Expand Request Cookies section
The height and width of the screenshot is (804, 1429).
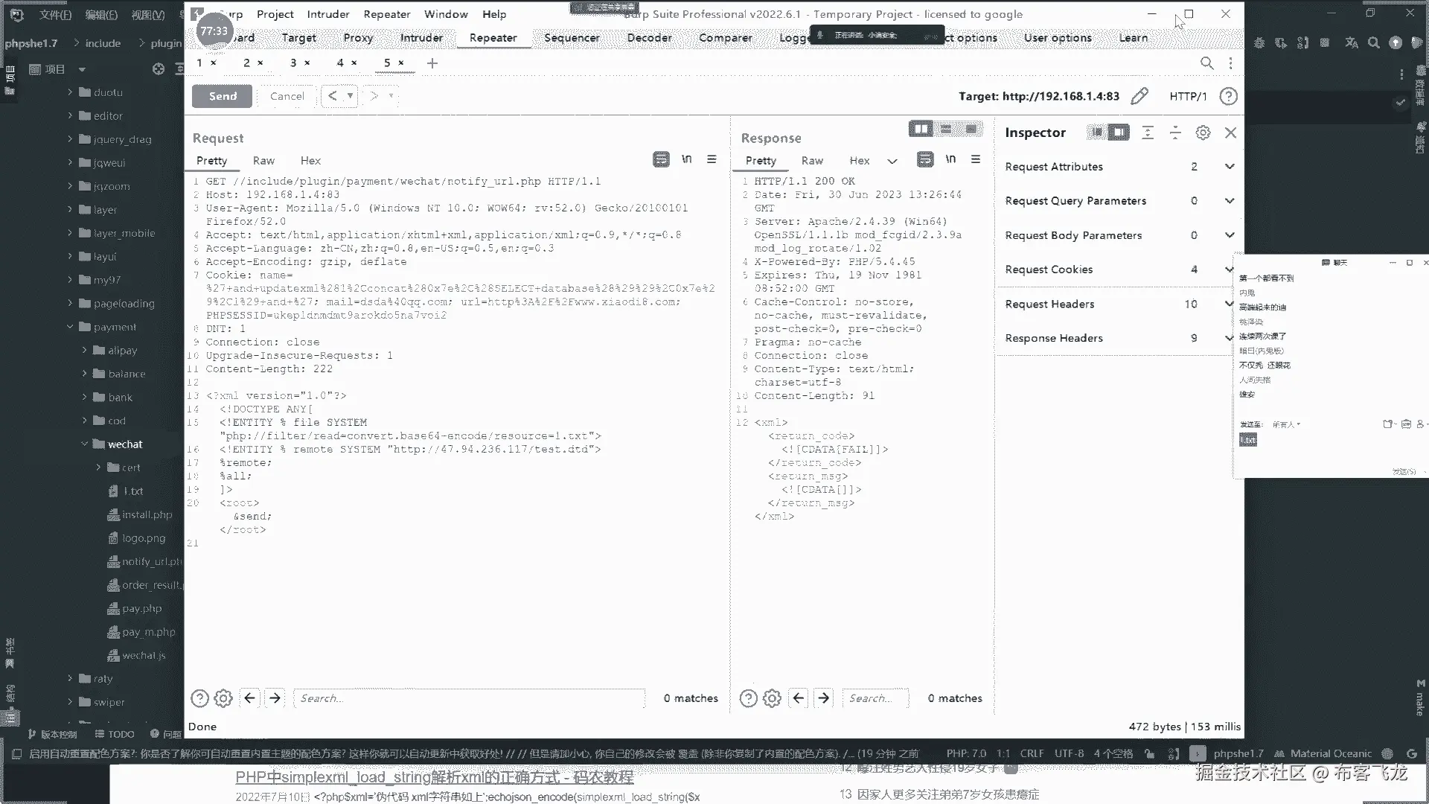coord(1229,269)
